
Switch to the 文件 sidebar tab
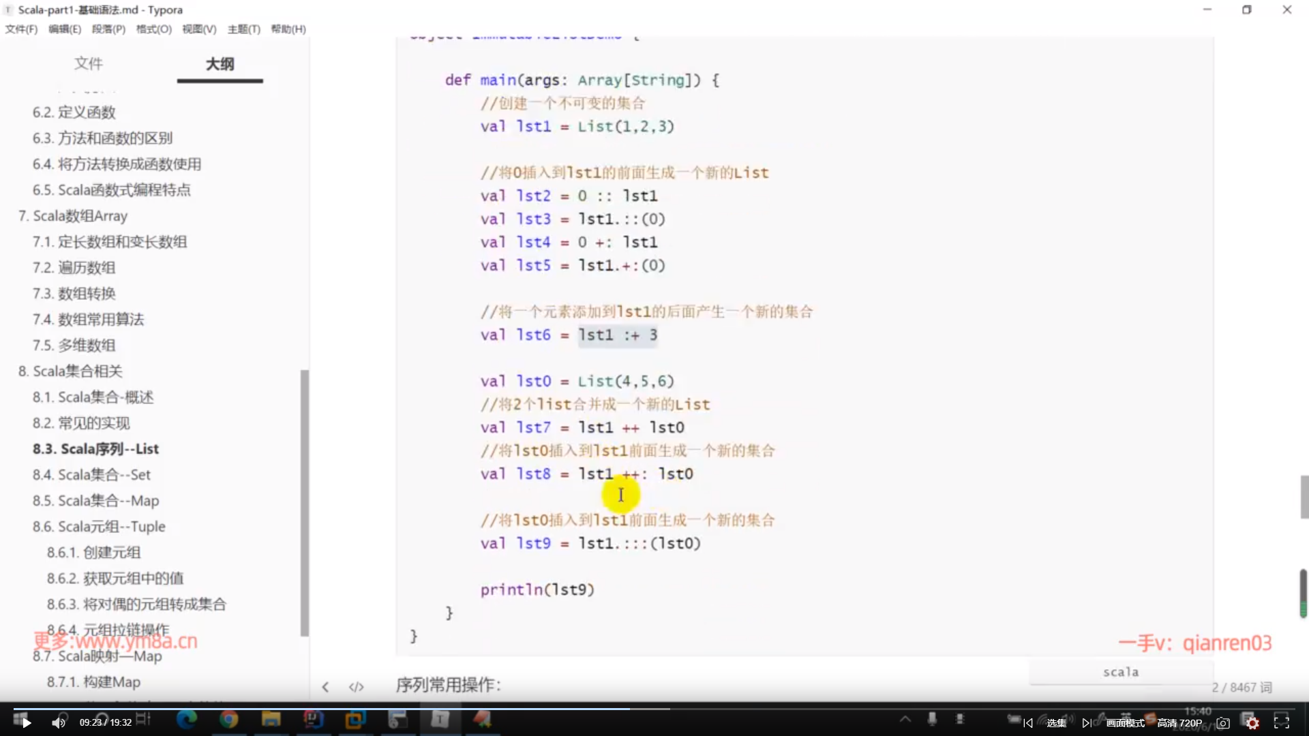tap(88, 63)
